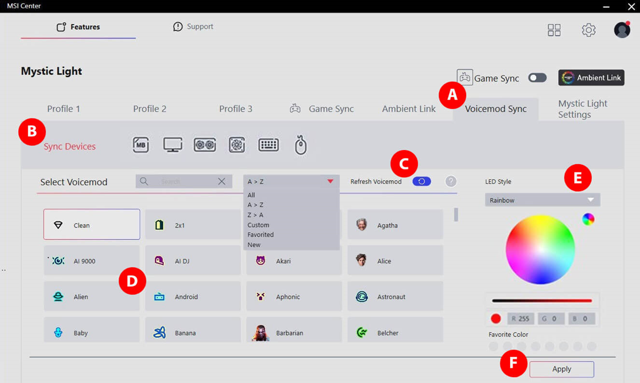Toggle the Game Sync switch
640x383 pixels.
537,77
